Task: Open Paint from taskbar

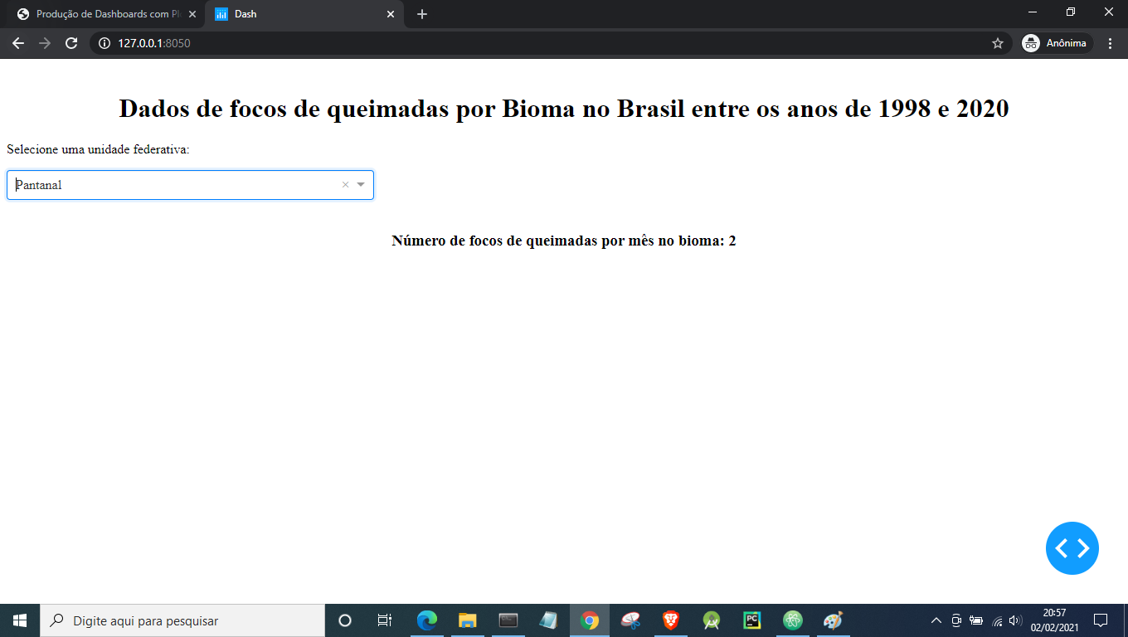Action: tap(834, 620)
